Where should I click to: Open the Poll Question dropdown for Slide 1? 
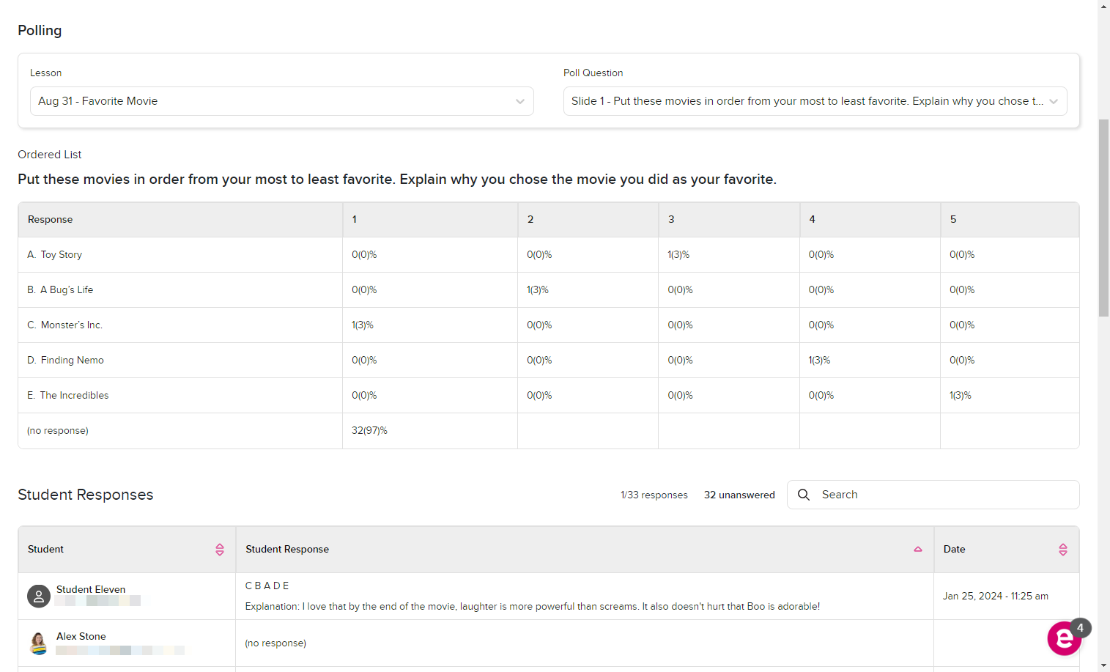pyautogui.click(x=815, y=101)
